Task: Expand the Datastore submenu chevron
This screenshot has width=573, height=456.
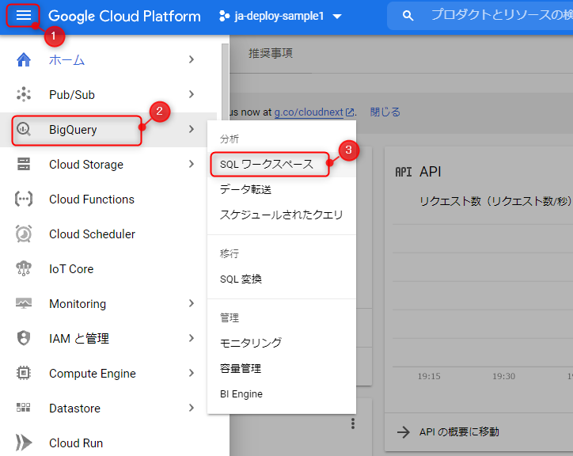Action: click(x=191, y=408)
